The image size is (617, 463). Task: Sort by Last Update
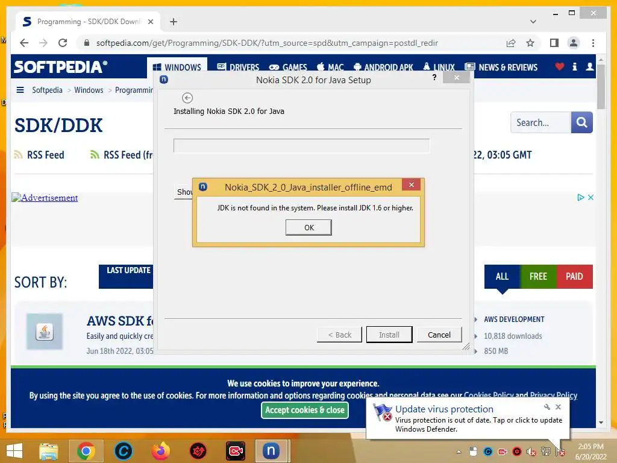[126, 276]
